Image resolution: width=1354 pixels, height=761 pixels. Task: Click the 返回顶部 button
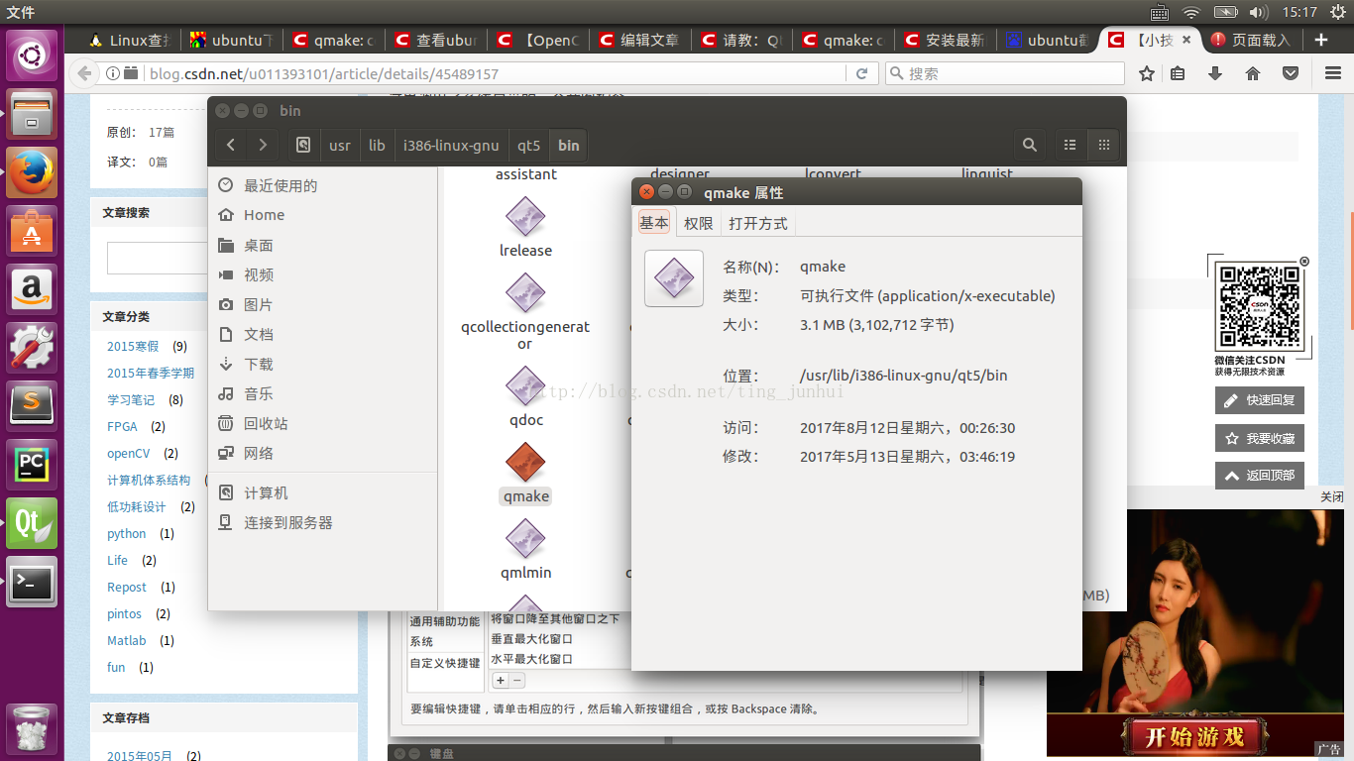(x=1260, y=475)
